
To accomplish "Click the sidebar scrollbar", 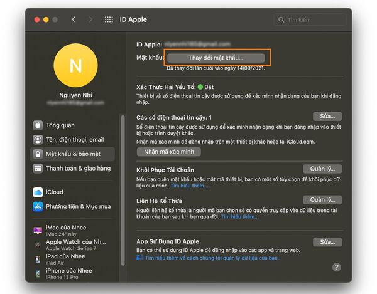I will click(123, 191).
